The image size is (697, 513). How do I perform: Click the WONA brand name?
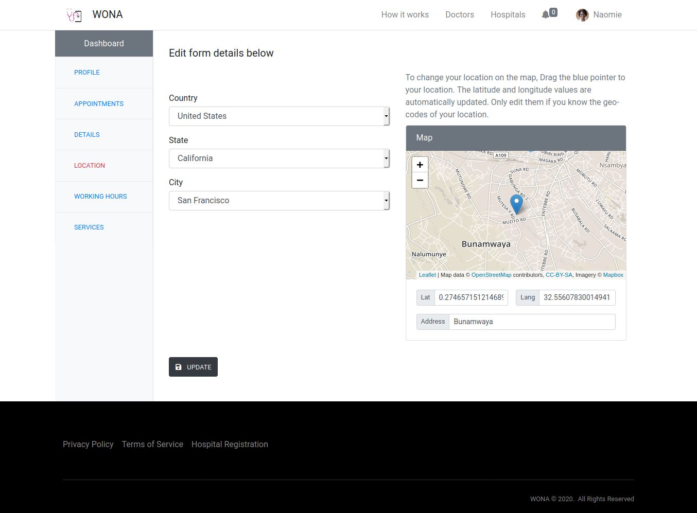click(x=108, y=15)
